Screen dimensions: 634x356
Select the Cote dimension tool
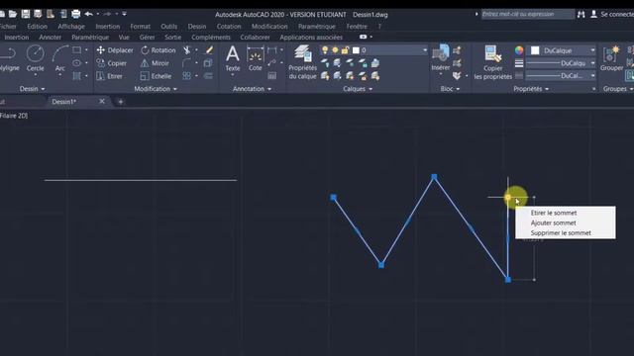(x=256, y=58)
